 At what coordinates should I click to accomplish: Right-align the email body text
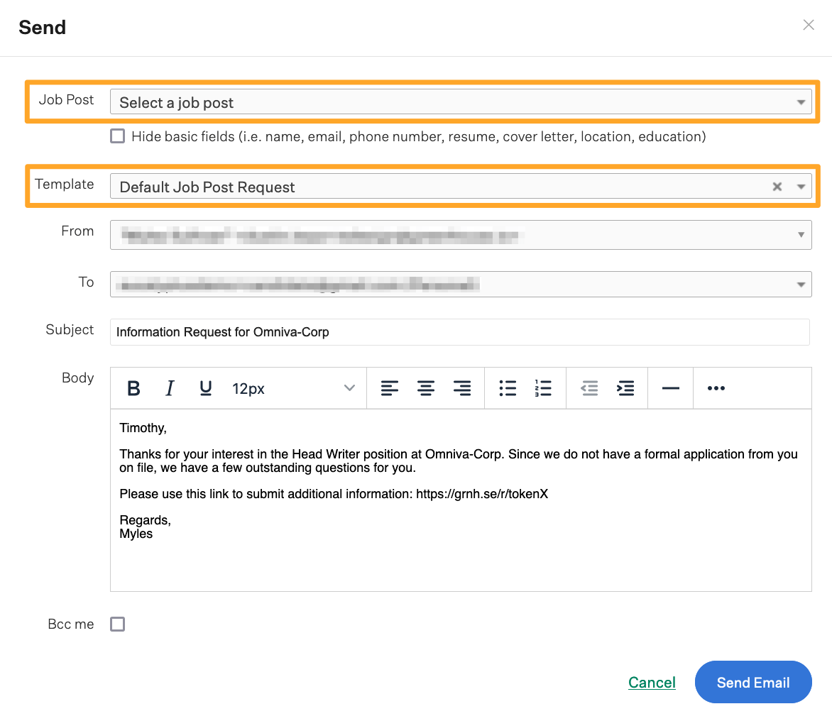tap(462, 388)
